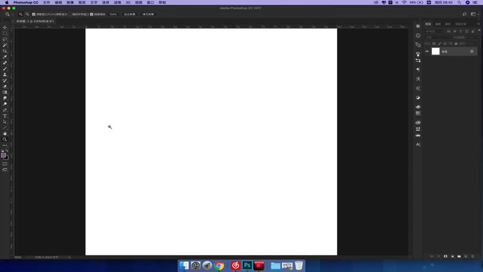This screenshot has height=272, width=483.
Task: Open the 3D menu
Action: point(128,2)
